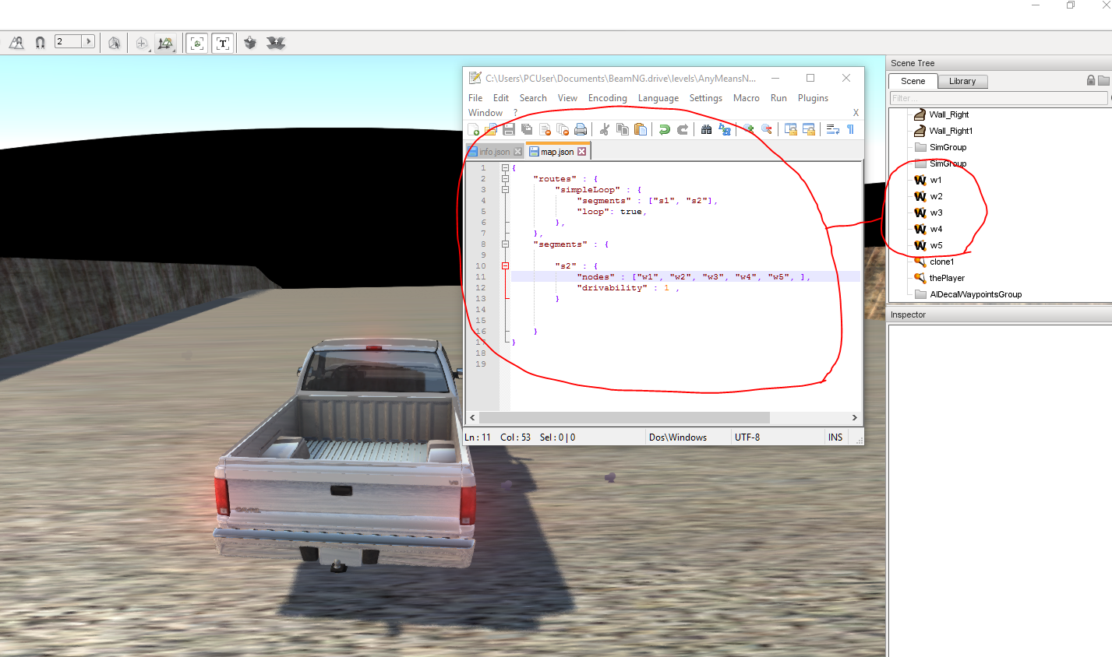
Task: Click the axis gizmo with triangles icon
Action: pyautogui.click(x=165, y=43)
